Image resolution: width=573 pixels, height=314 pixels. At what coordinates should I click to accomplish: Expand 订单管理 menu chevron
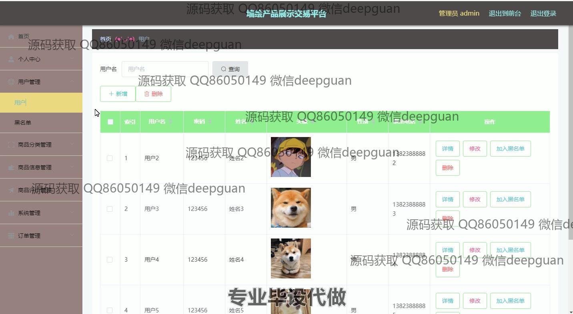72,235
